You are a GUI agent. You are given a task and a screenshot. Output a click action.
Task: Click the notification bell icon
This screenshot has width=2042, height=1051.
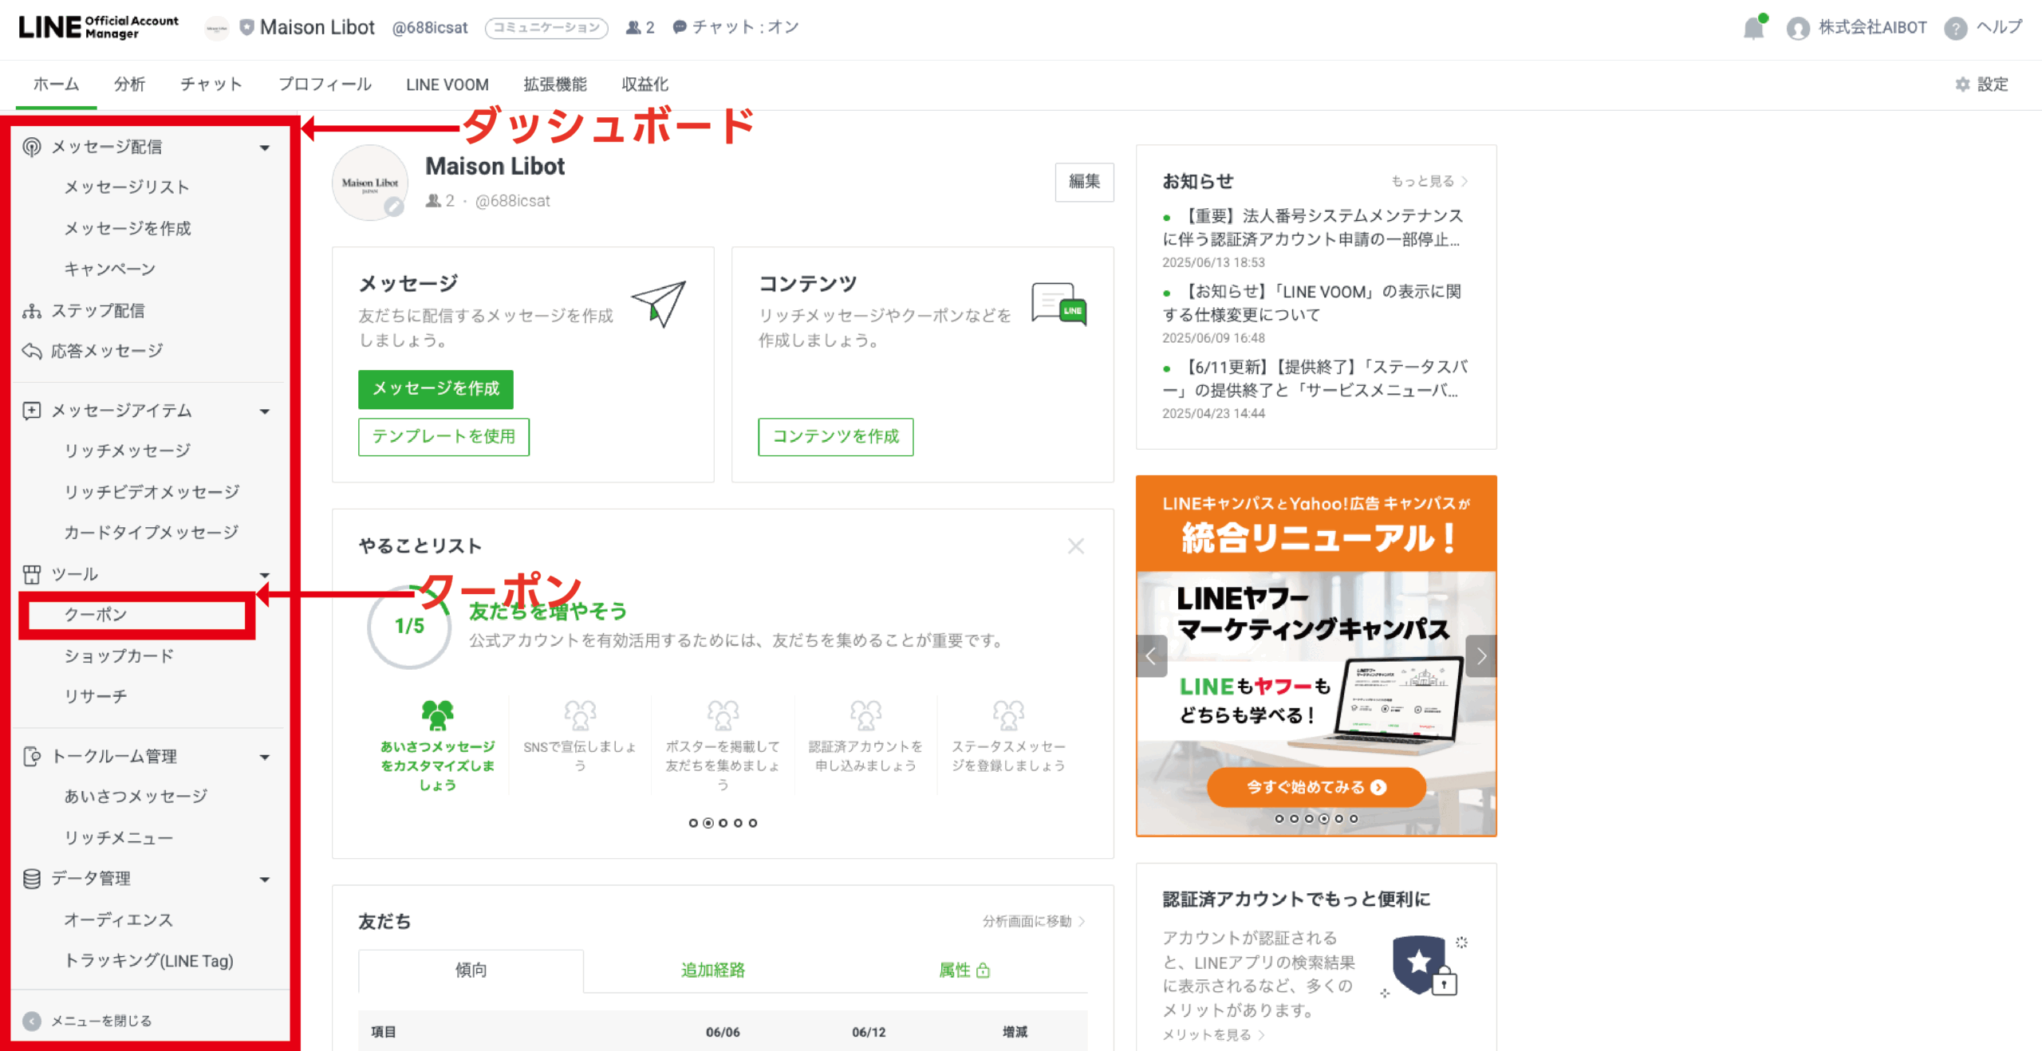[1753, 29]
